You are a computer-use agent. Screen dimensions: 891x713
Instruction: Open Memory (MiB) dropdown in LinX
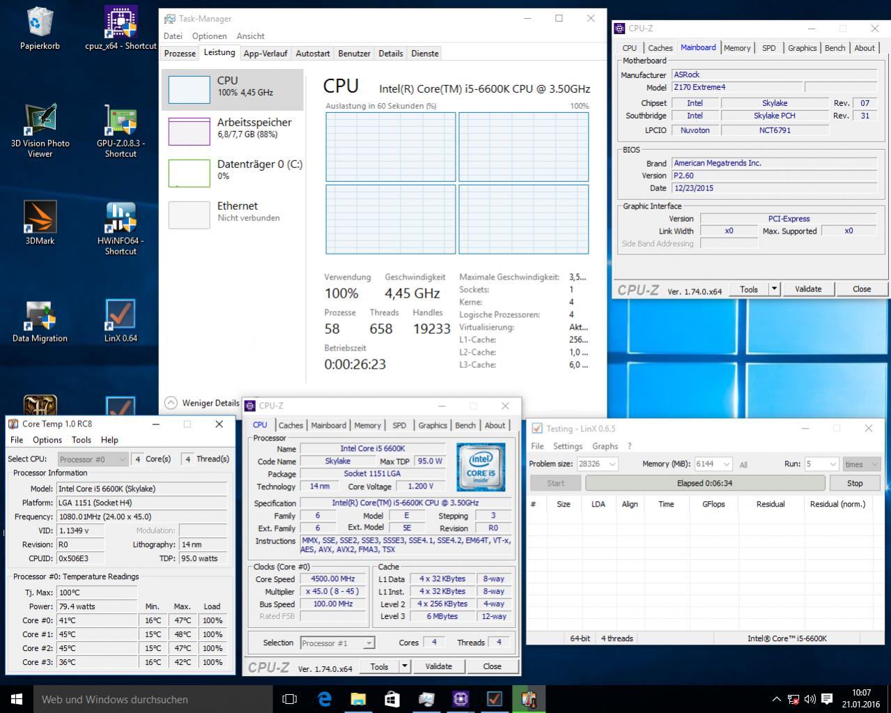(x=713, y=464)
